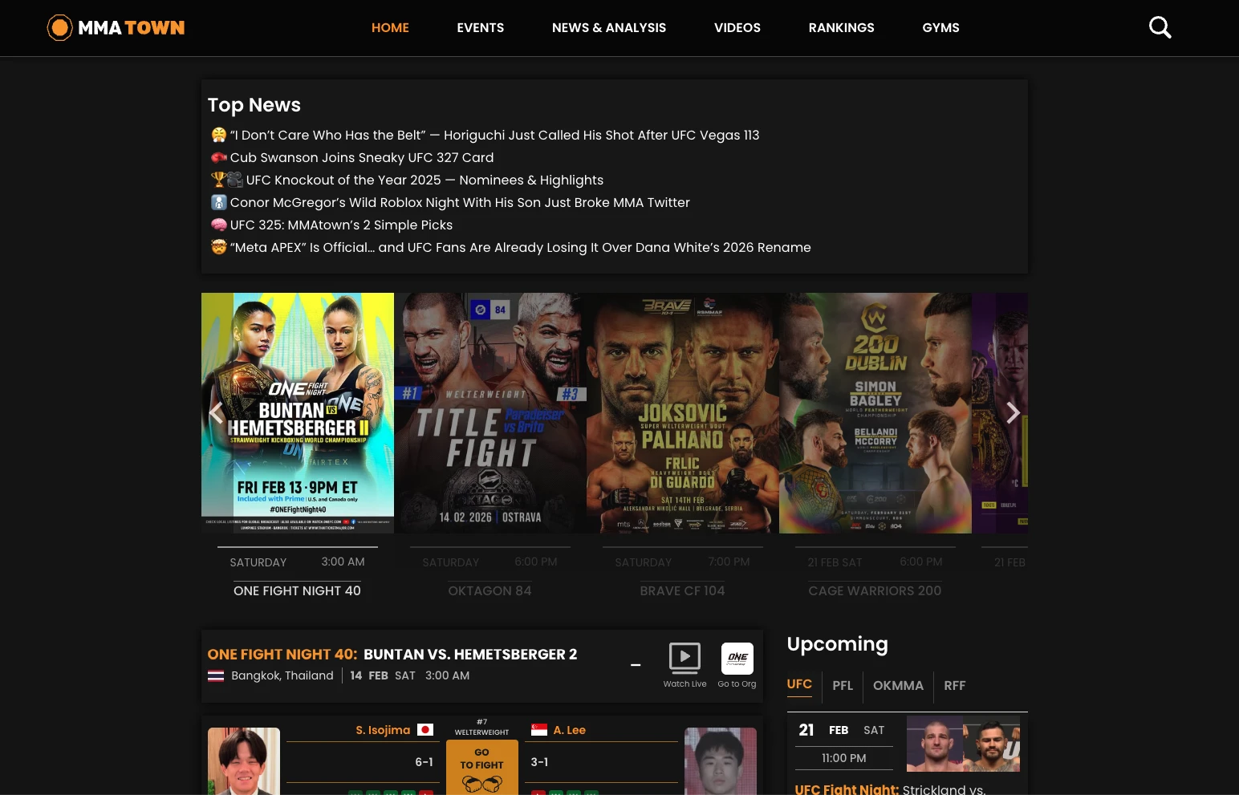The height and width of the screenshot is (795, 1239).
Task: Open the ONE Go to Org icon
Action: coord(737,659)
